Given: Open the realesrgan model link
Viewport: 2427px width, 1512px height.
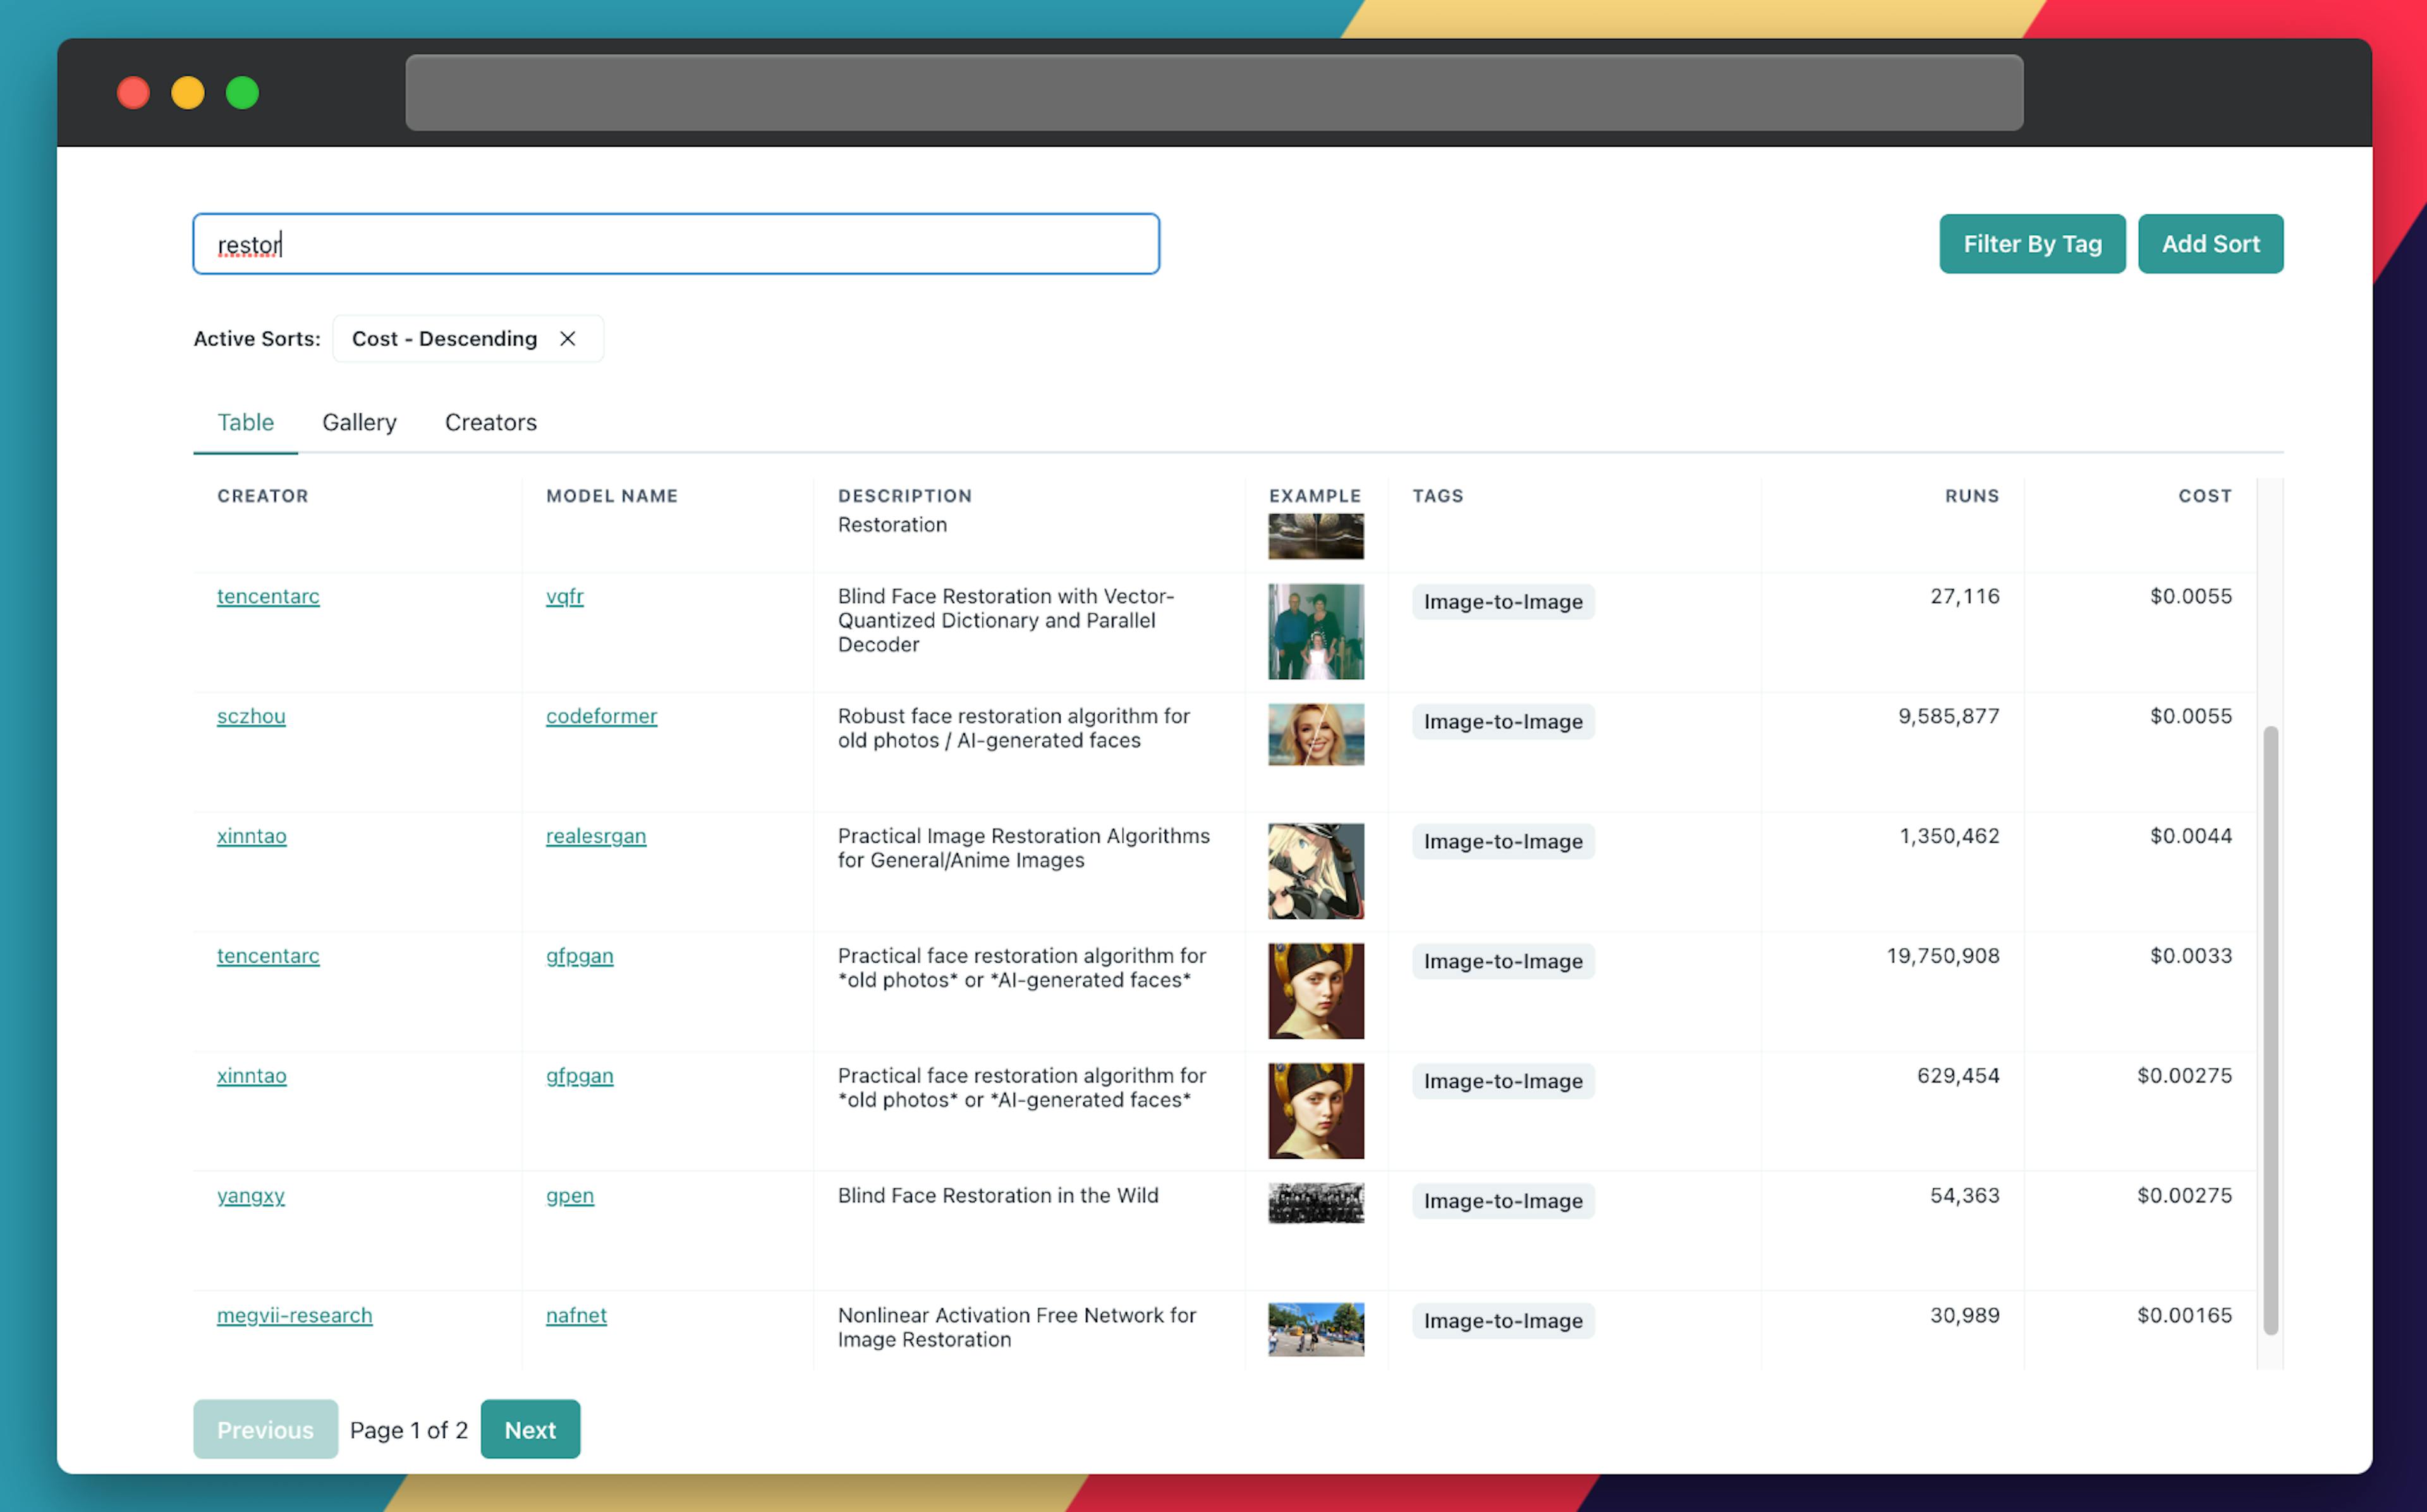Looking at the screenshot, I should 596,836.
